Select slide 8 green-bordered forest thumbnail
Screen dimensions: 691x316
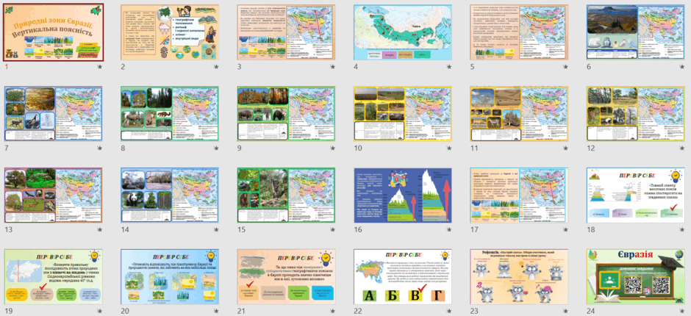[x=170, y=114]
